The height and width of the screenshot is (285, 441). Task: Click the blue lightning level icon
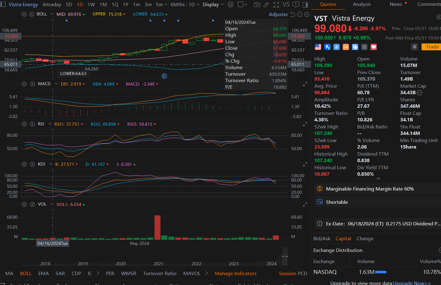click(327, 47)
